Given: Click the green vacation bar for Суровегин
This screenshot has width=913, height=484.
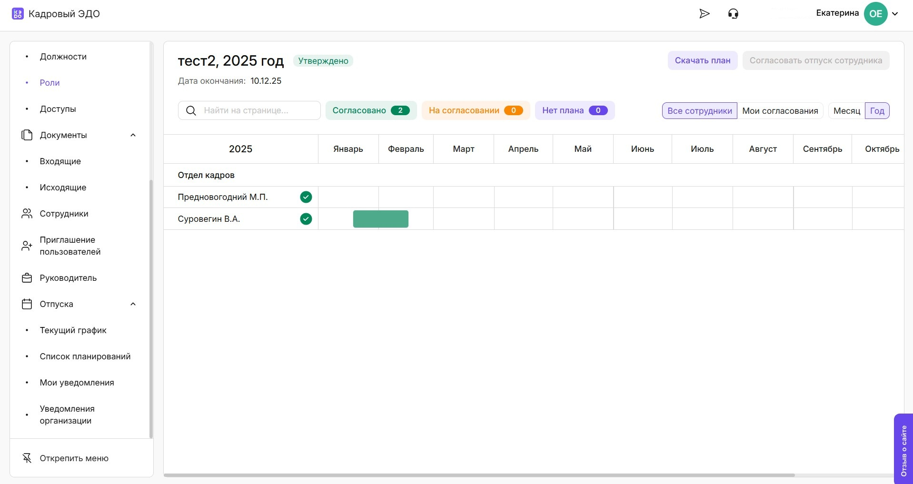Looking at the screenshot, I should pos(380,219).
